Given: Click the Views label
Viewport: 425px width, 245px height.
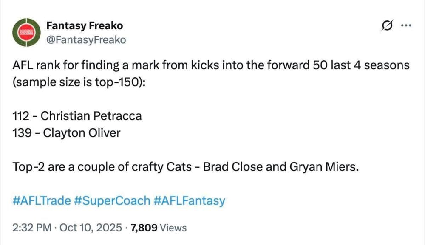Looking at the screenshot, I should pyautogui.click(x=173, y=228).
